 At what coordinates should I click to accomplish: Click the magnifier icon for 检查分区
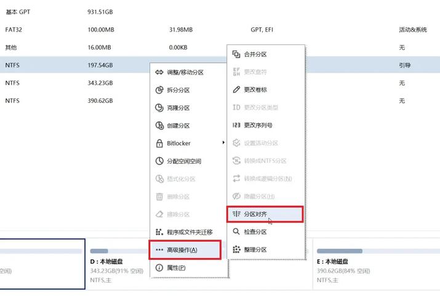[236, 232]
